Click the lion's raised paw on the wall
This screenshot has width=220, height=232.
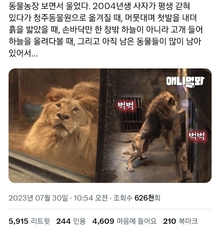tap(181, 110)
